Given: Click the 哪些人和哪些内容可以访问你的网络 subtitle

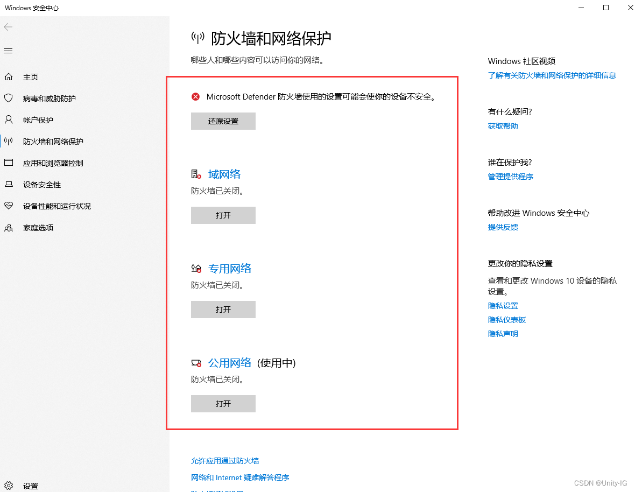Looking at the screenshot, I should (257, 60).
